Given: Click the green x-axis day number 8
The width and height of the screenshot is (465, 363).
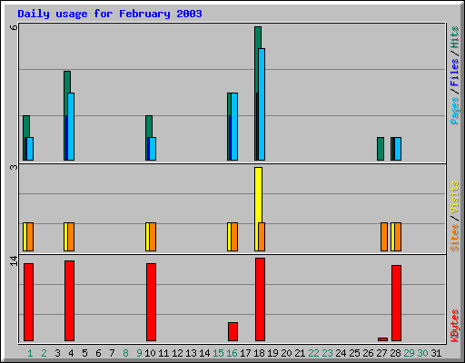Looking at the screenshot, I should [x=125, y=353].
